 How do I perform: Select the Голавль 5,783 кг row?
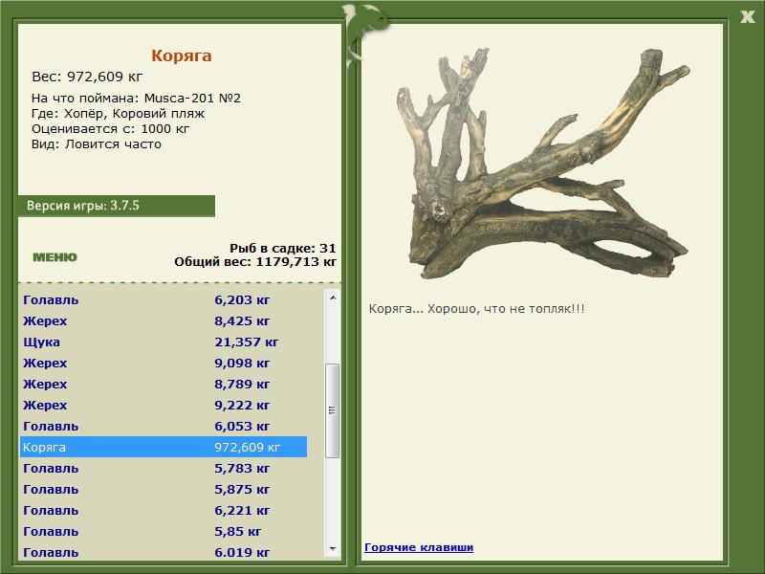163,468
